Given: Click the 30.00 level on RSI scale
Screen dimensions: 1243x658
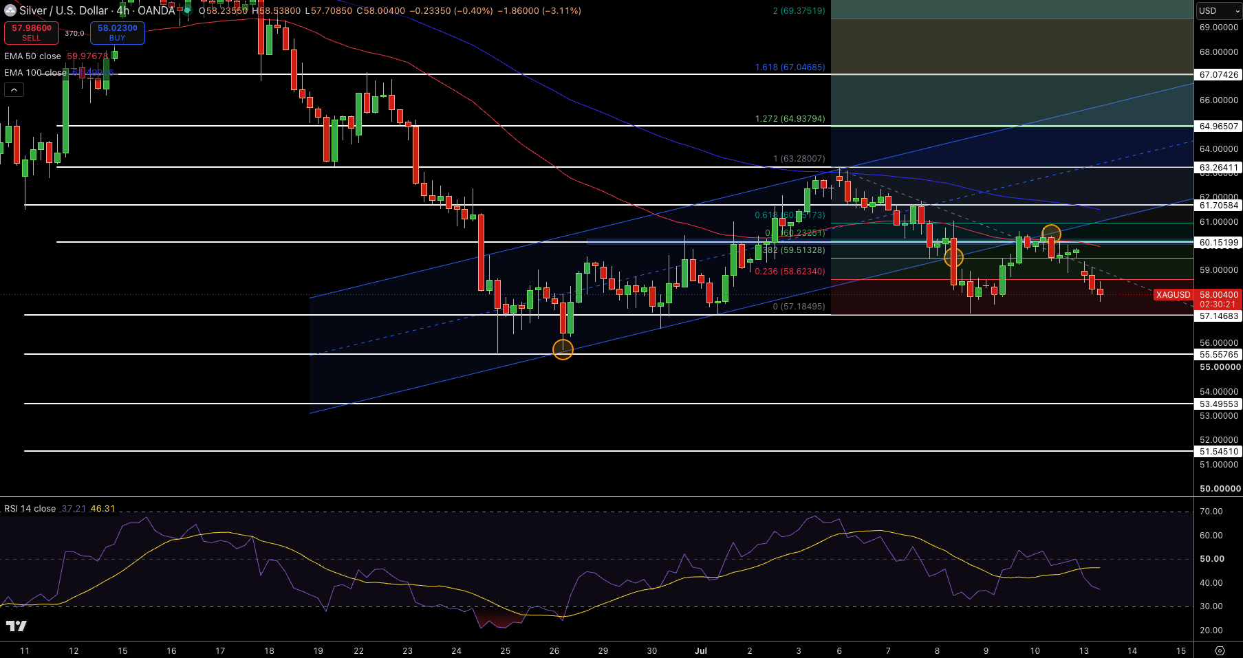Looking at the screenshot, I should click(x=1211, y=606).
